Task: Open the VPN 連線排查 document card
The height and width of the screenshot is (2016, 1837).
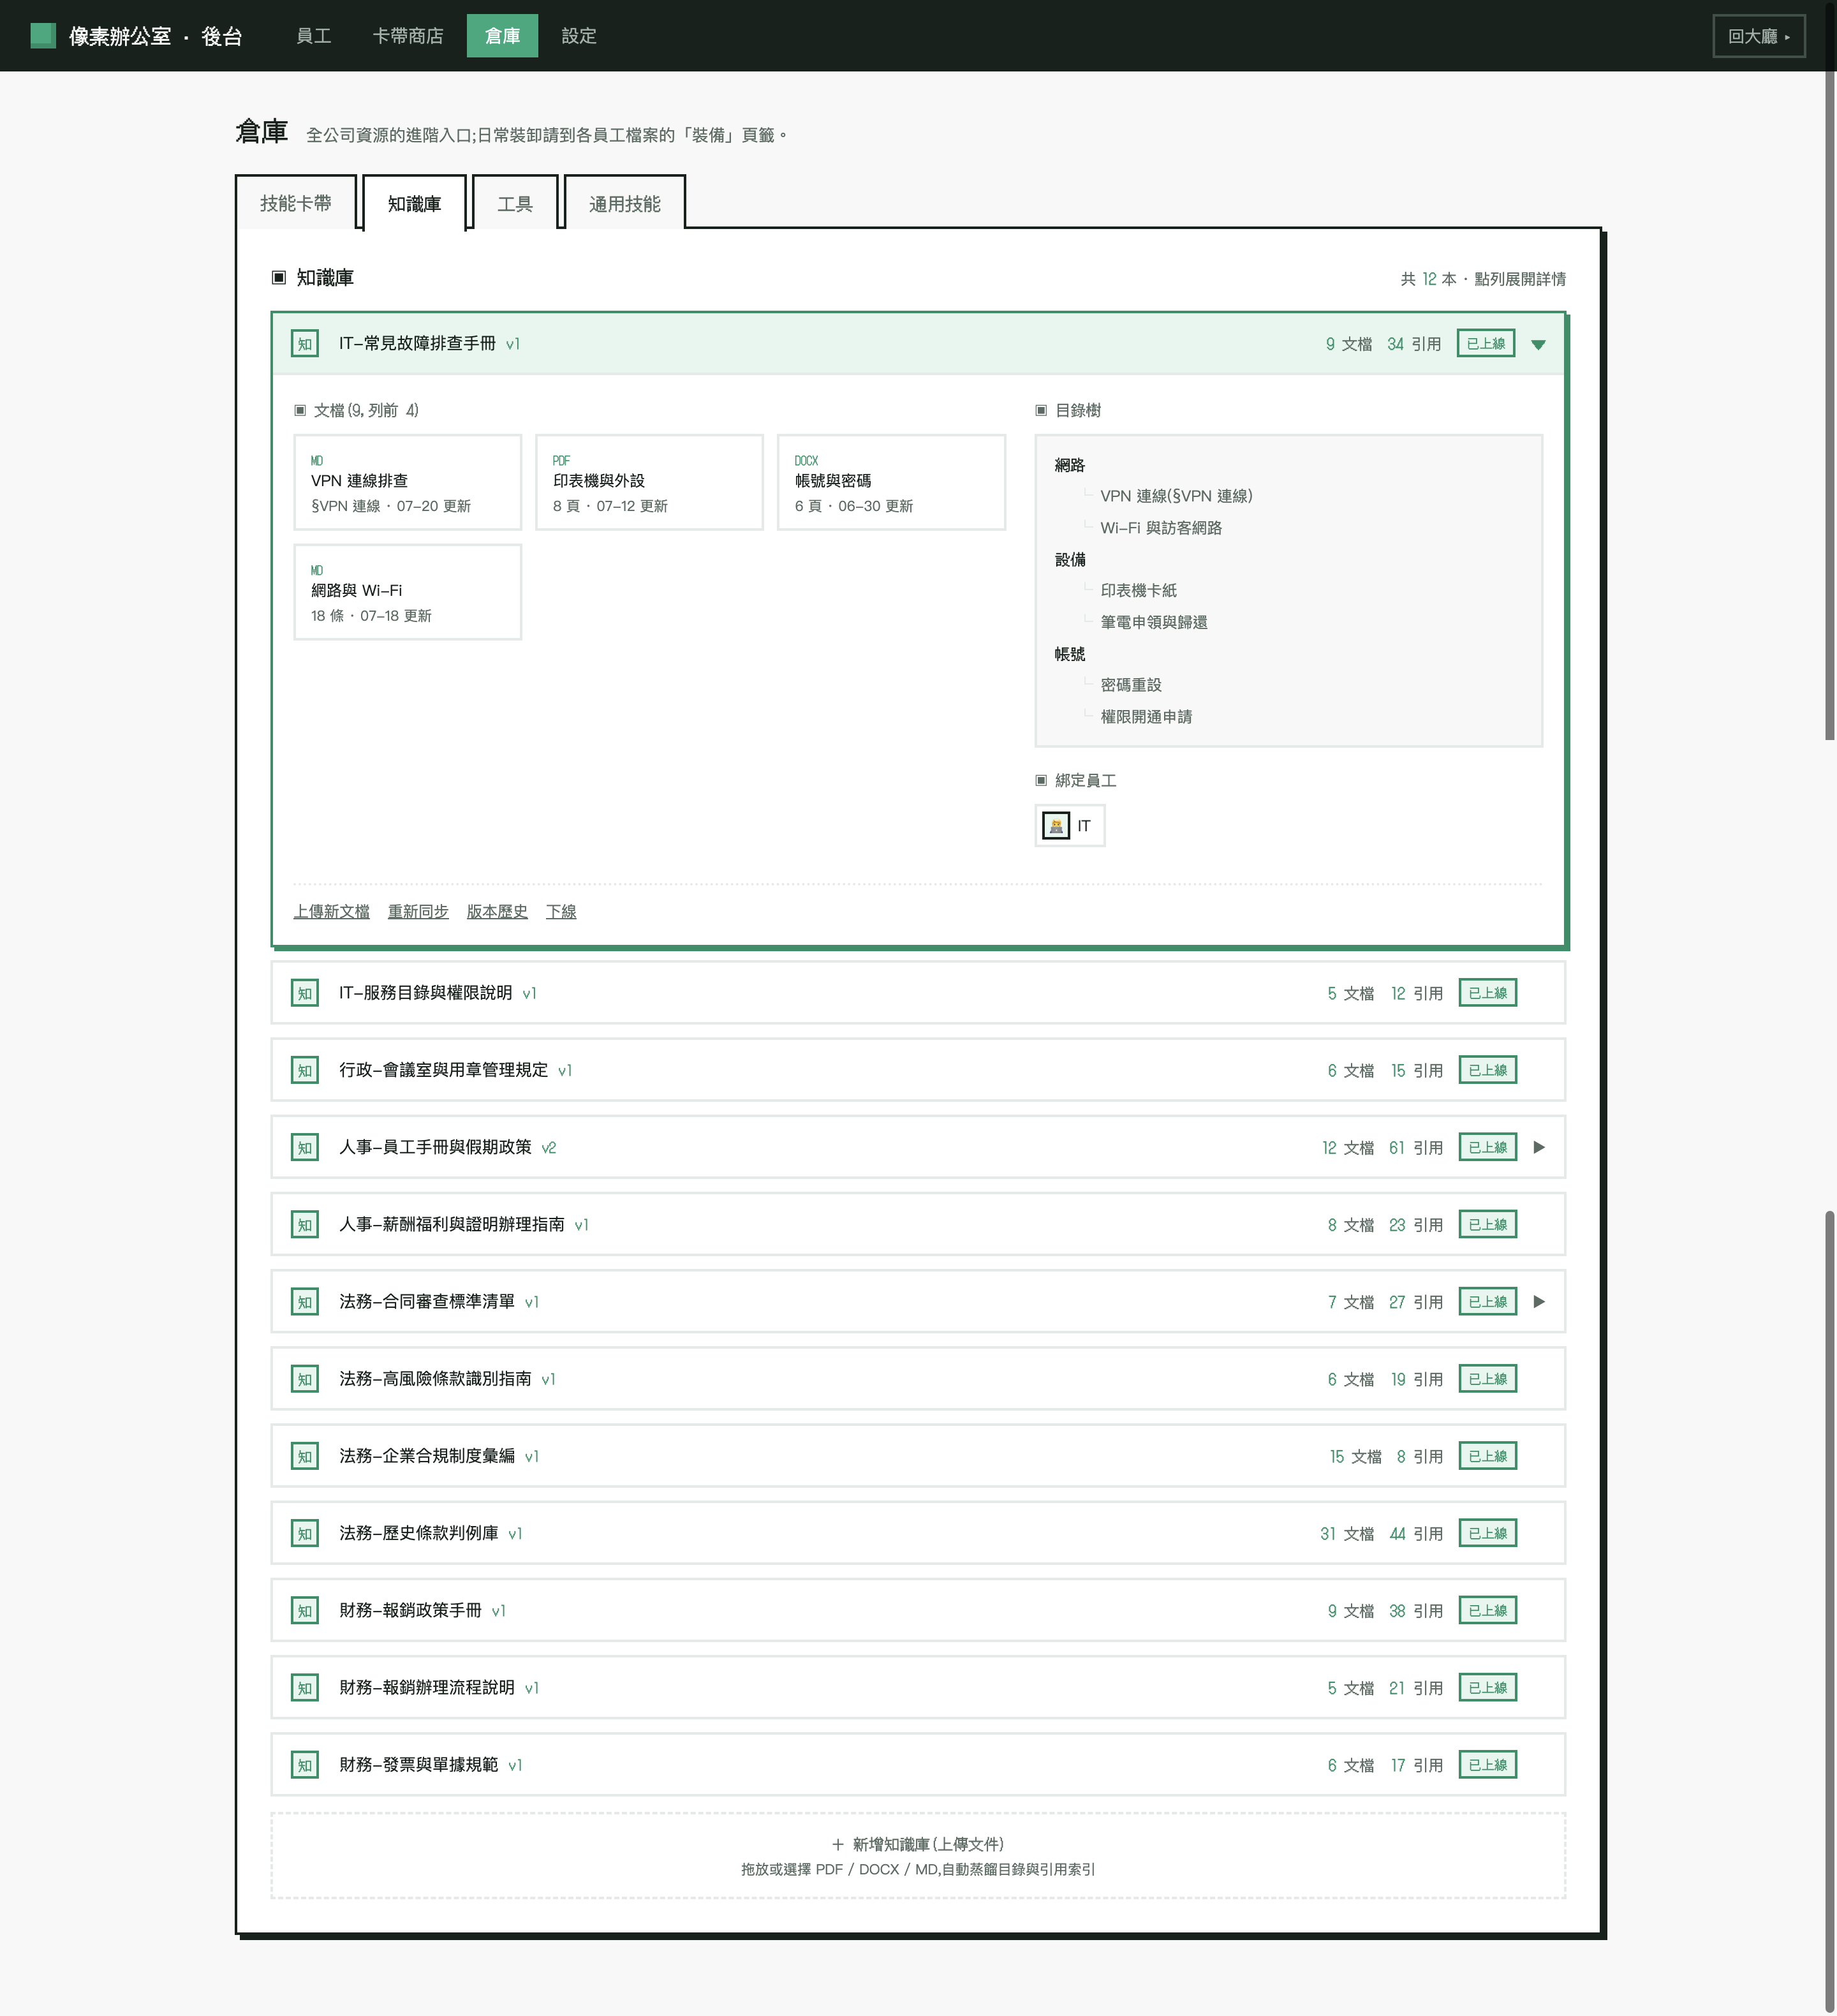Action: click(x=408, y=483)
